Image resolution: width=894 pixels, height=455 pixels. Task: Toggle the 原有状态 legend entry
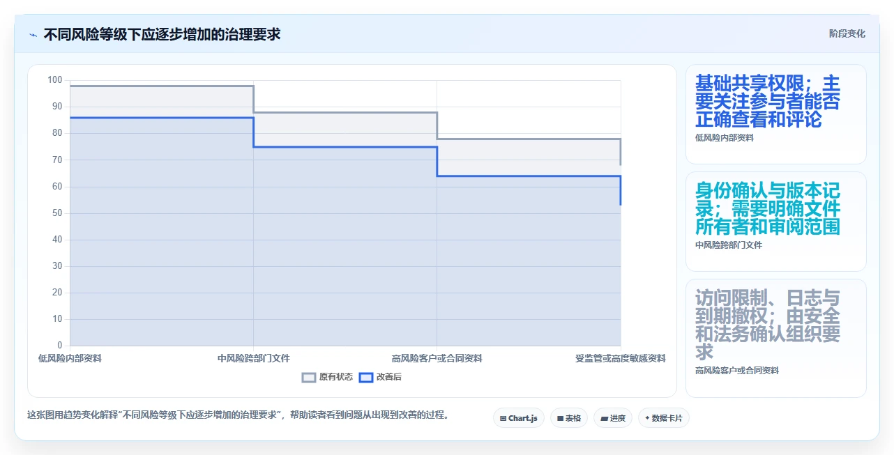(x=327, y=377)
